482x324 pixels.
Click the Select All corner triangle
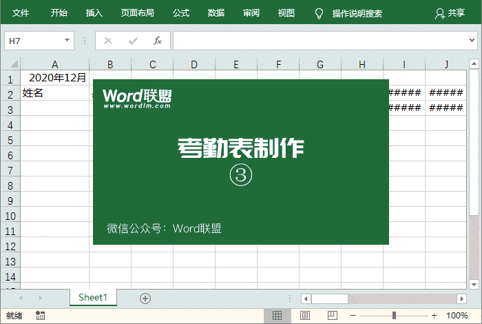point(14,64)
